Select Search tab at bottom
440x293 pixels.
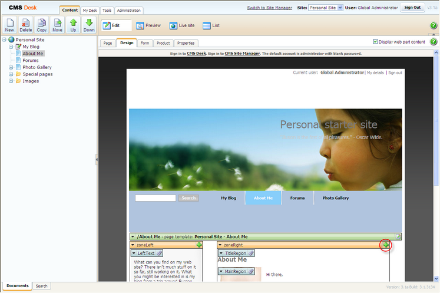(x=42, y=286)
